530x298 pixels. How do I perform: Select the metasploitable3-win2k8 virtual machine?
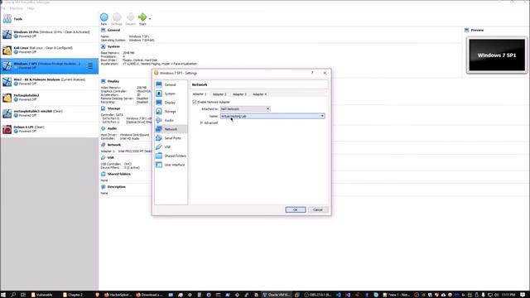click(50, 113)
